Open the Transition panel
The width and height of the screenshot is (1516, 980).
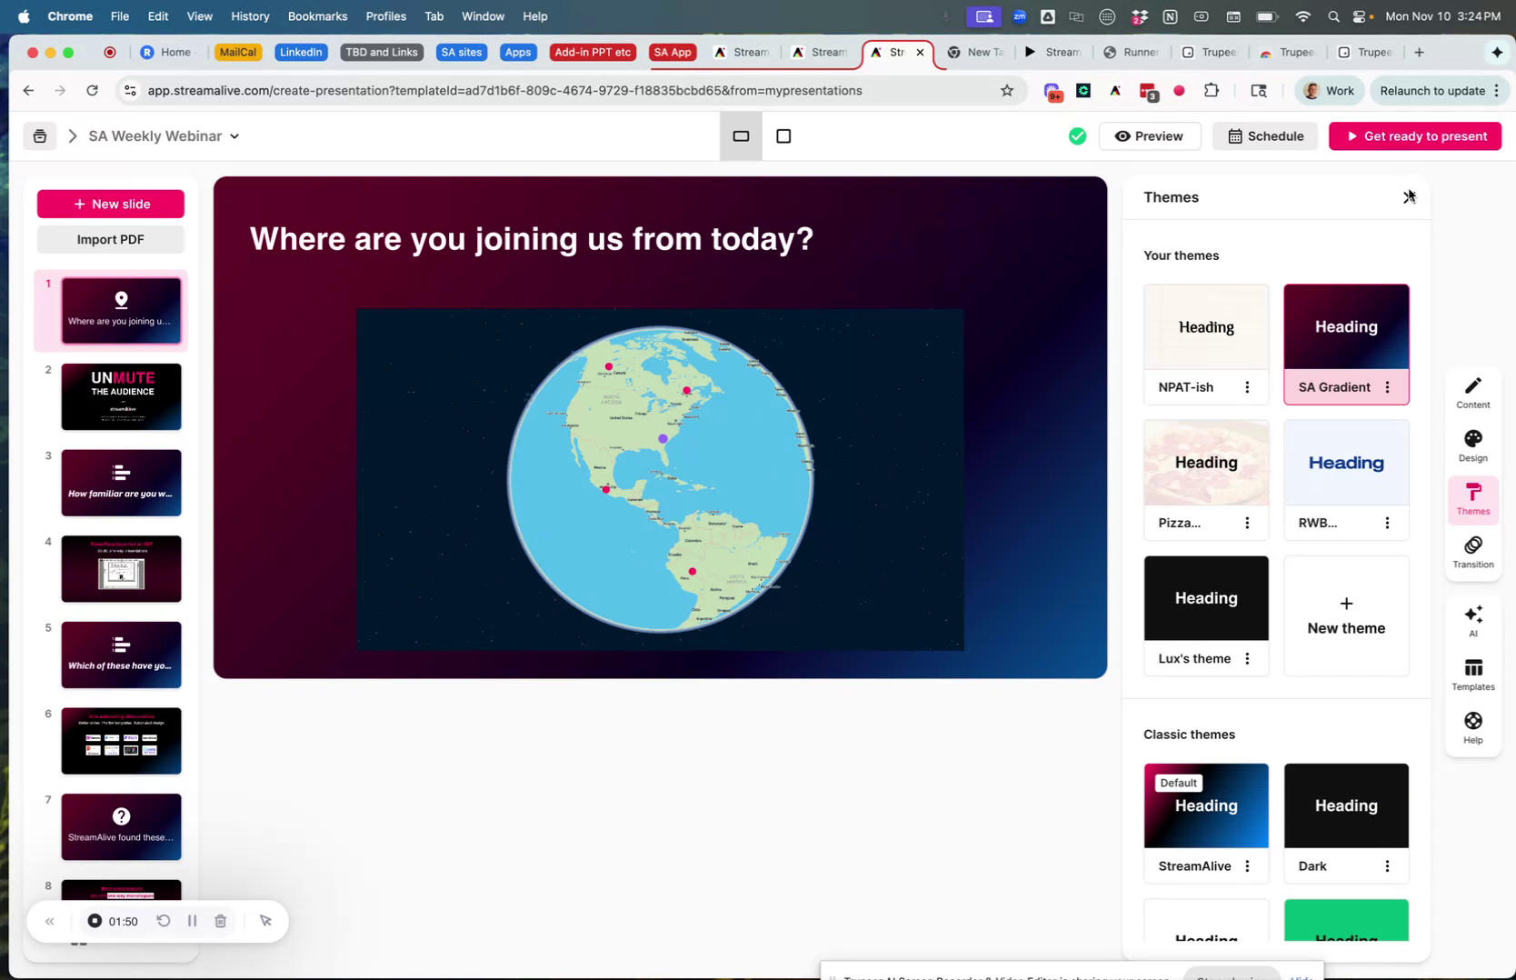[1472, 552]
